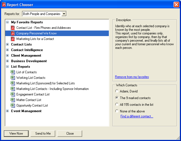The height and width of the screenshot is (141, 181).
Task: Expand the Event Management group
Action: tap(7, 111)
